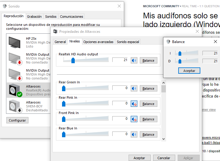
Task: Mute the Rear Green In channel
Action: [134, 88]
